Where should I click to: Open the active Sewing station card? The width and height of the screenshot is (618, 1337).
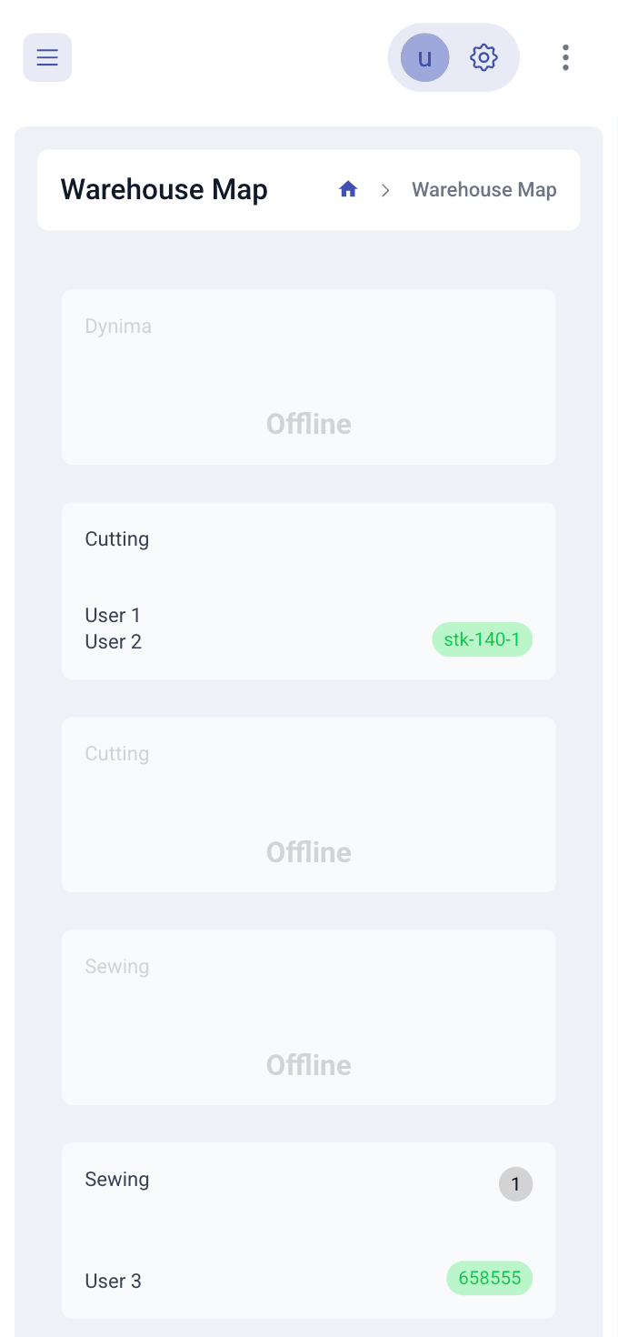(x=309, y=1231)
